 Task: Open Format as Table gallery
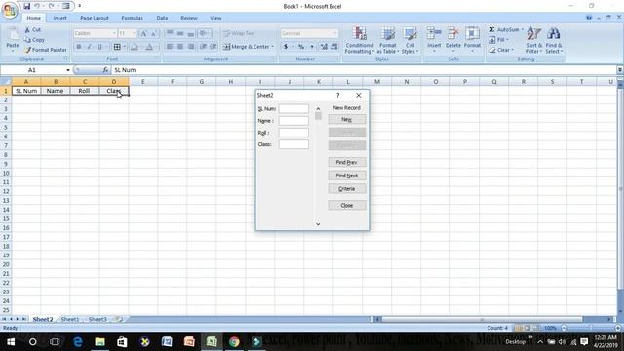click(387, 40)
